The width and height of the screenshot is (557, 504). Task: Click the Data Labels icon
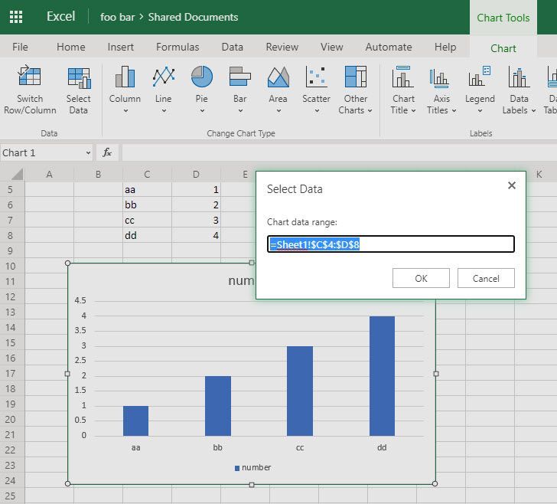pos(519,77)
